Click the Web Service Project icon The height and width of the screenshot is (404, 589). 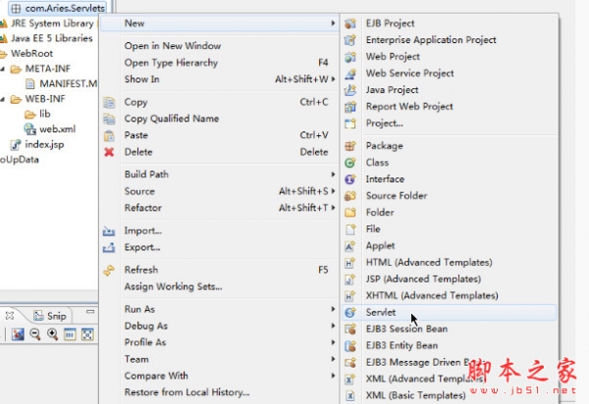pyautogui.click(x=350, y=74)
